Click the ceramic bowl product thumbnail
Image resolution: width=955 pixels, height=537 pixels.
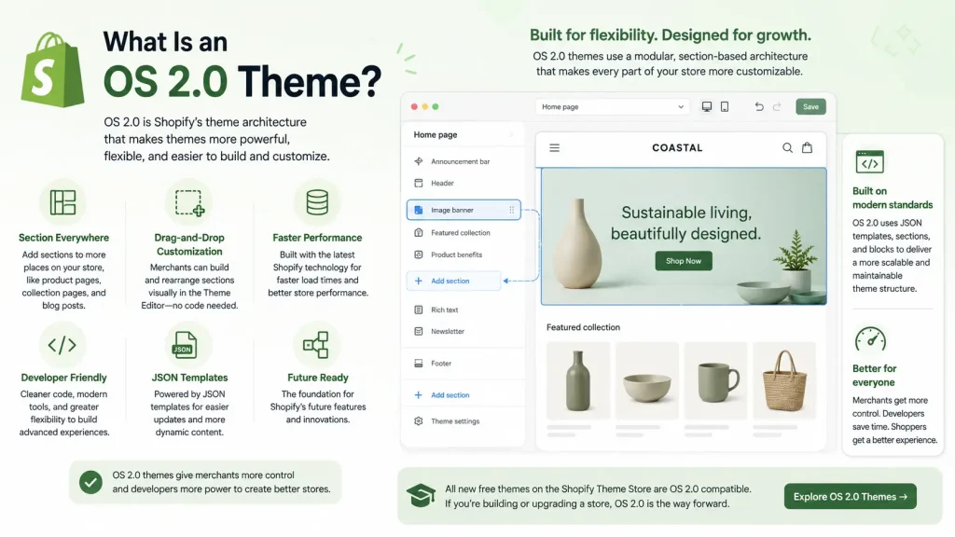(x=647, y=380)
